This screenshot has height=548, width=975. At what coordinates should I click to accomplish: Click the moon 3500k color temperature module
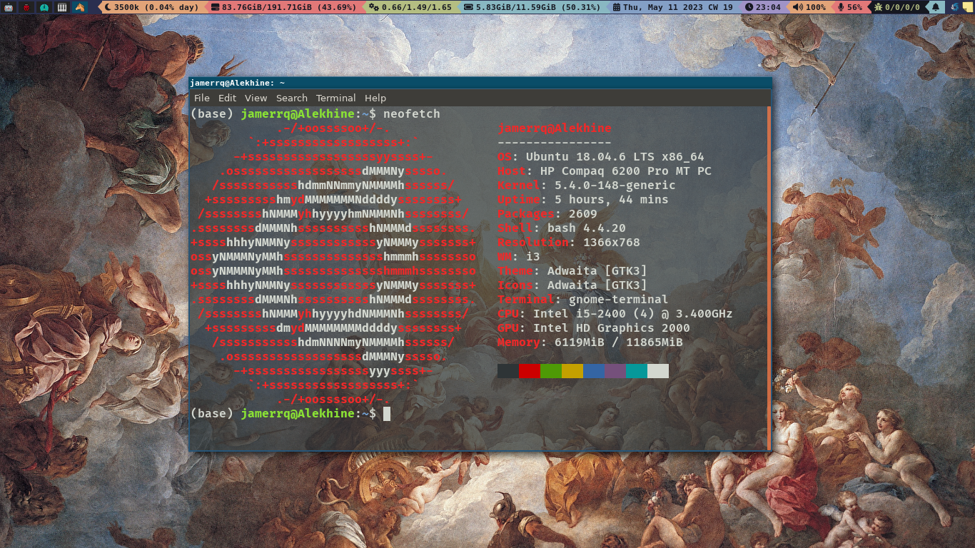151,7
